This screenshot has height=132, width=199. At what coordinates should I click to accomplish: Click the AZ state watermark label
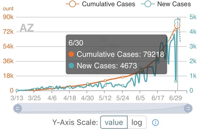(x=27, y=28)
